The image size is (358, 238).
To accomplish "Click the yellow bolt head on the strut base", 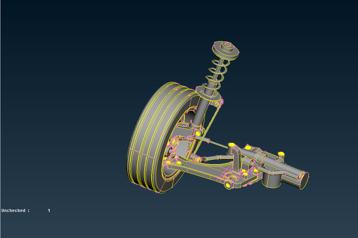I will coord(198,134).
